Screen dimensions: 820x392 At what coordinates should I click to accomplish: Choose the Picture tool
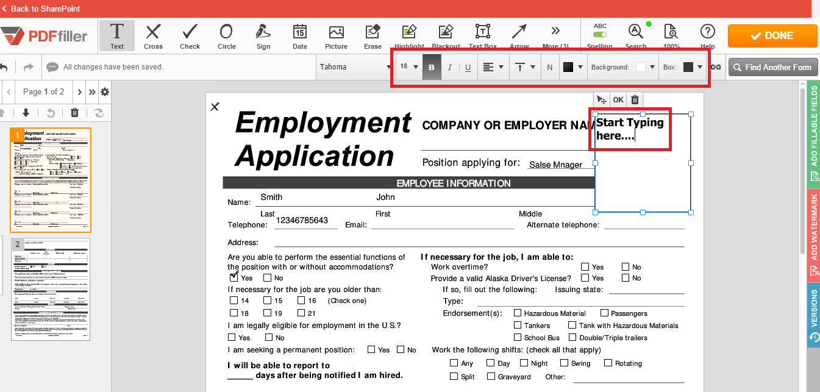tap(336, 36)
